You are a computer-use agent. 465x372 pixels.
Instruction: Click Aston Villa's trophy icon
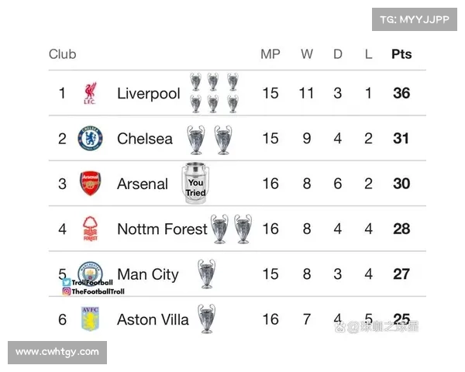click(x=206, y=319)
